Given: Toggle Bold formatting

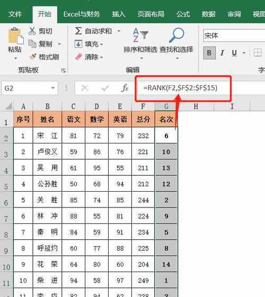Looking at the screenshot, I should 209,53.
